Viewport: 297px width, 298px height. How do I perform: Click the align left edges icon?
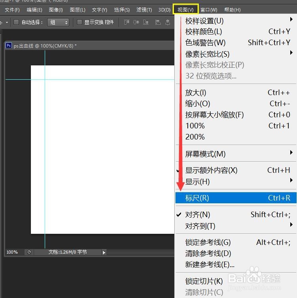[158, 22]
